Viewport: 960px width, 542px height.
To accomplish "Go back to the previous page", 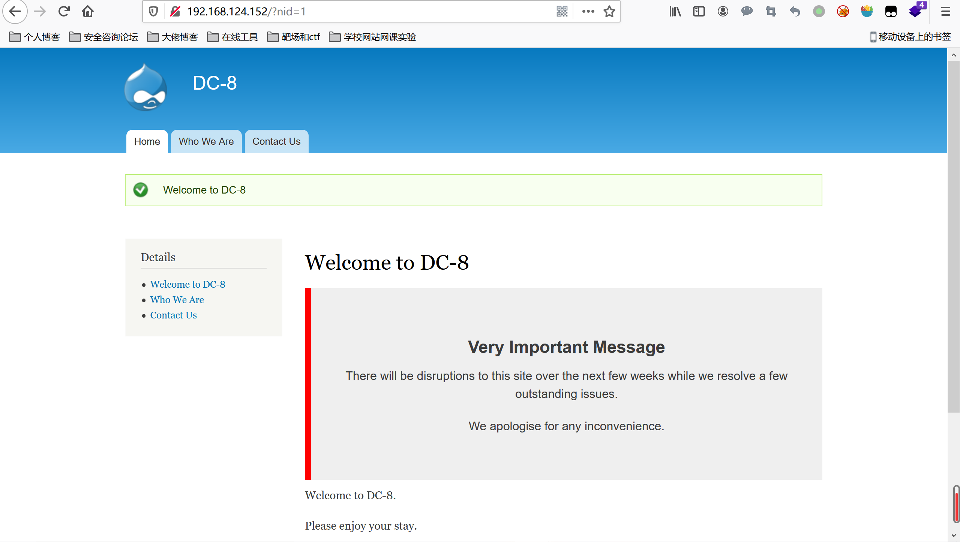I will 15,12.
